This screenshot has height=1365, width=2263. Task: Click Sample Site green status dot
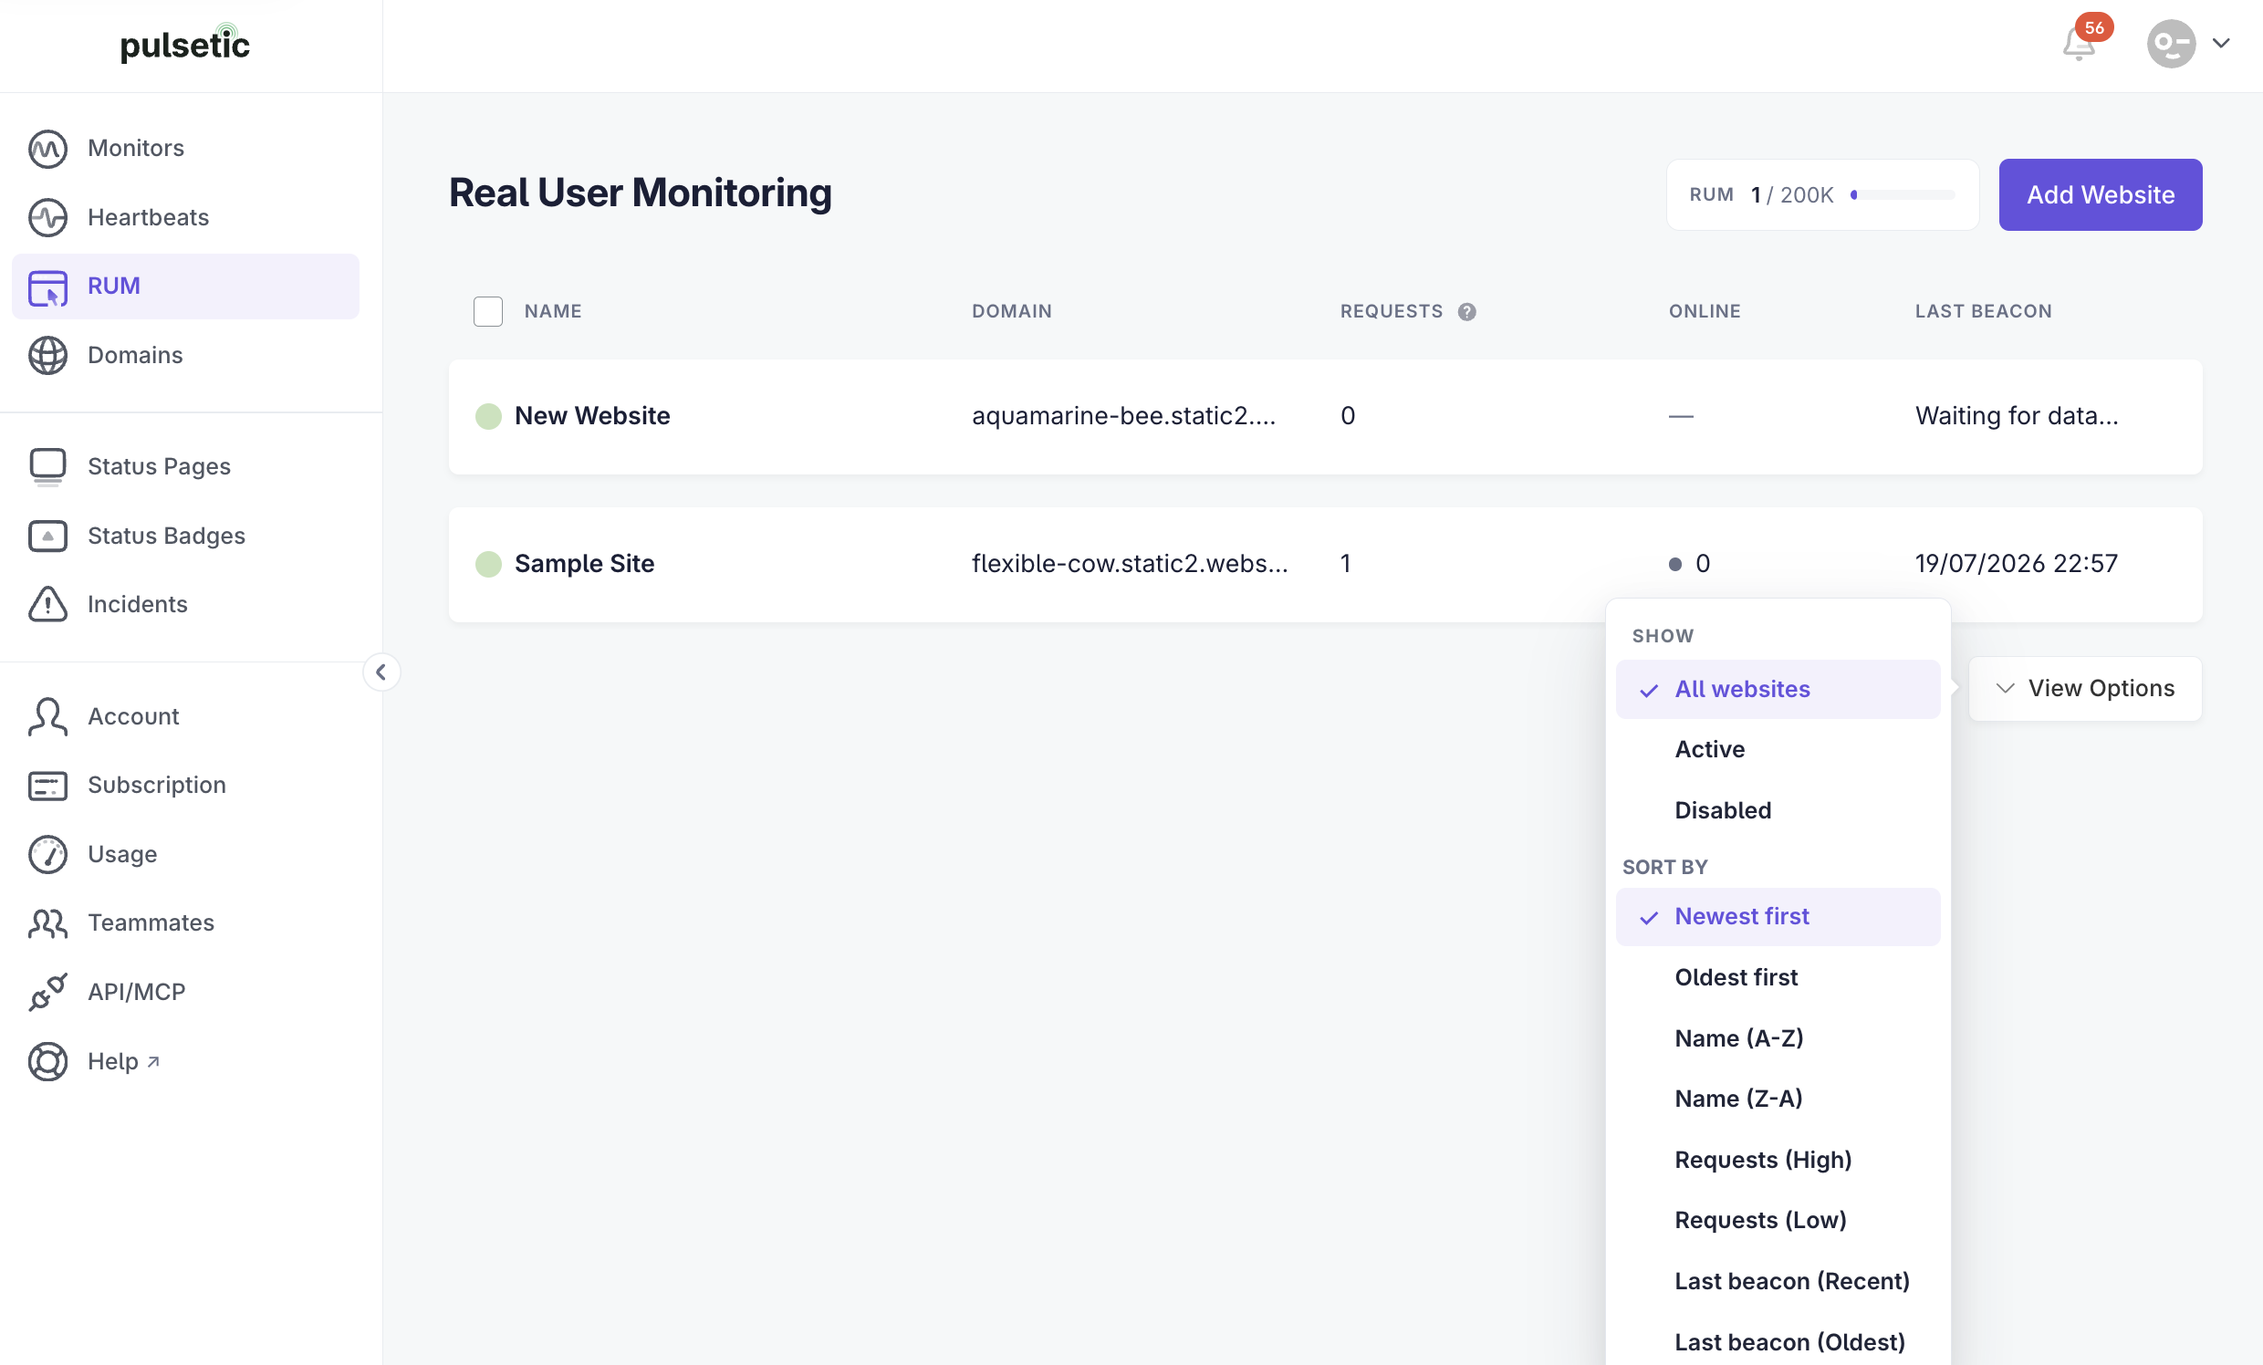(x=488, y=564)
